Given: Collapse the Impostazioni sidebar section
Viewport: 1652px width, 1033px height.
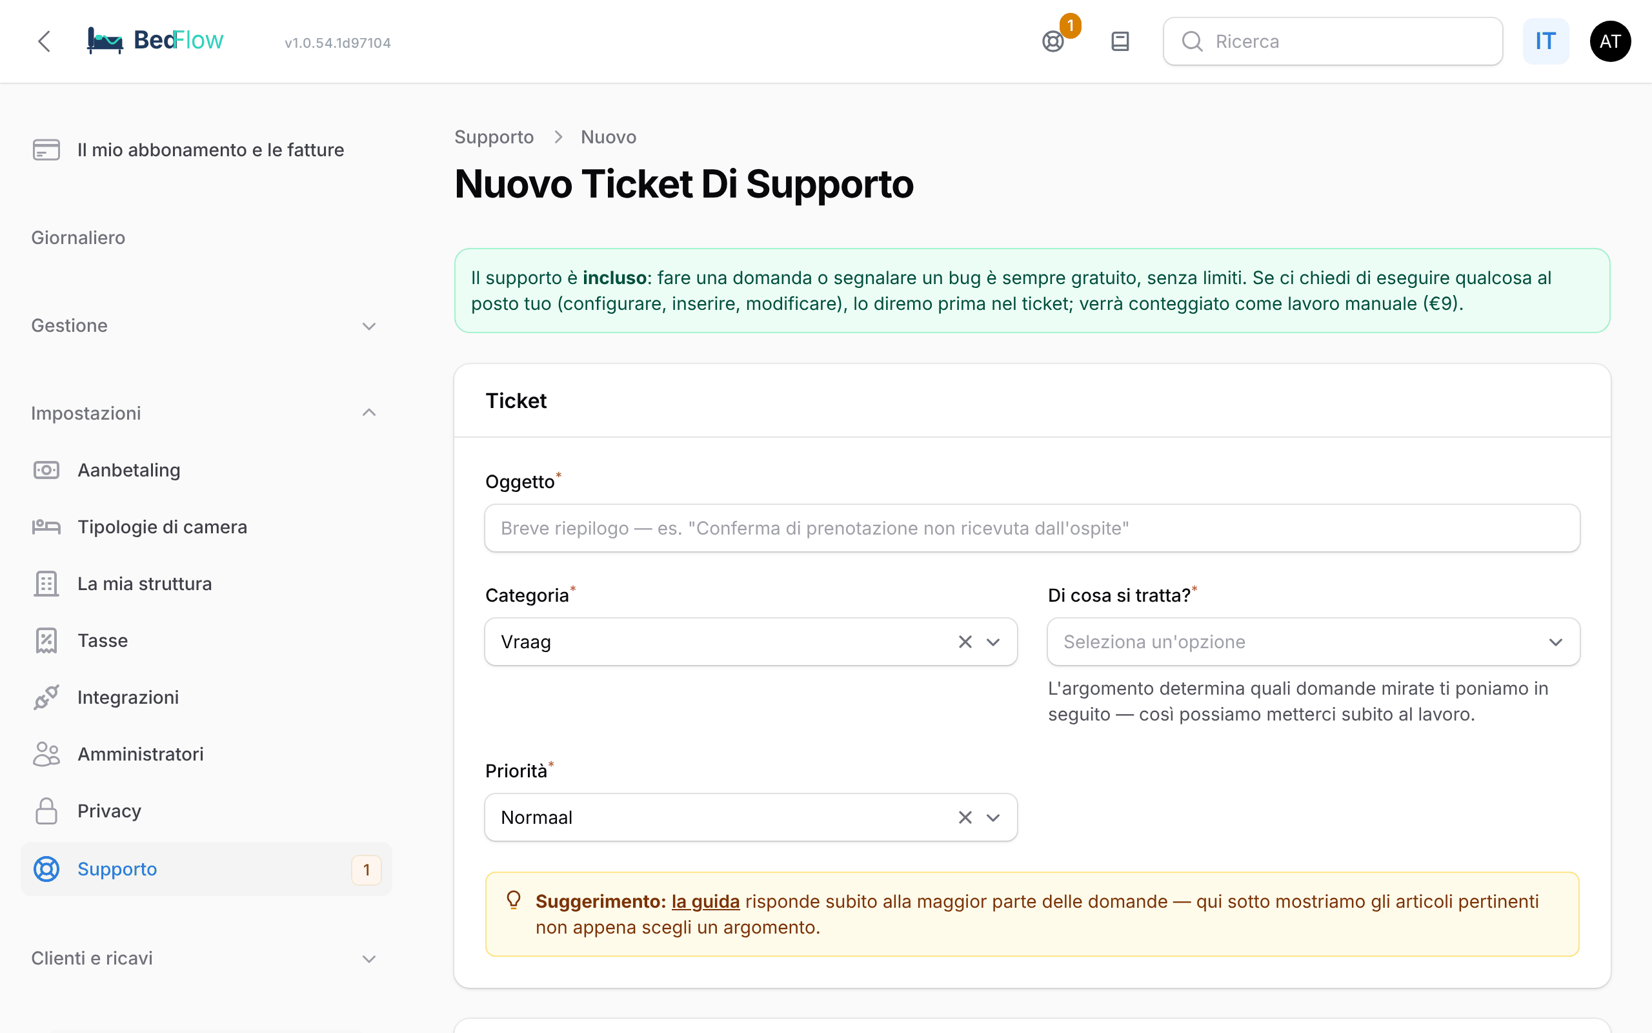Looking at the screenshot, I should pos(205,413).
